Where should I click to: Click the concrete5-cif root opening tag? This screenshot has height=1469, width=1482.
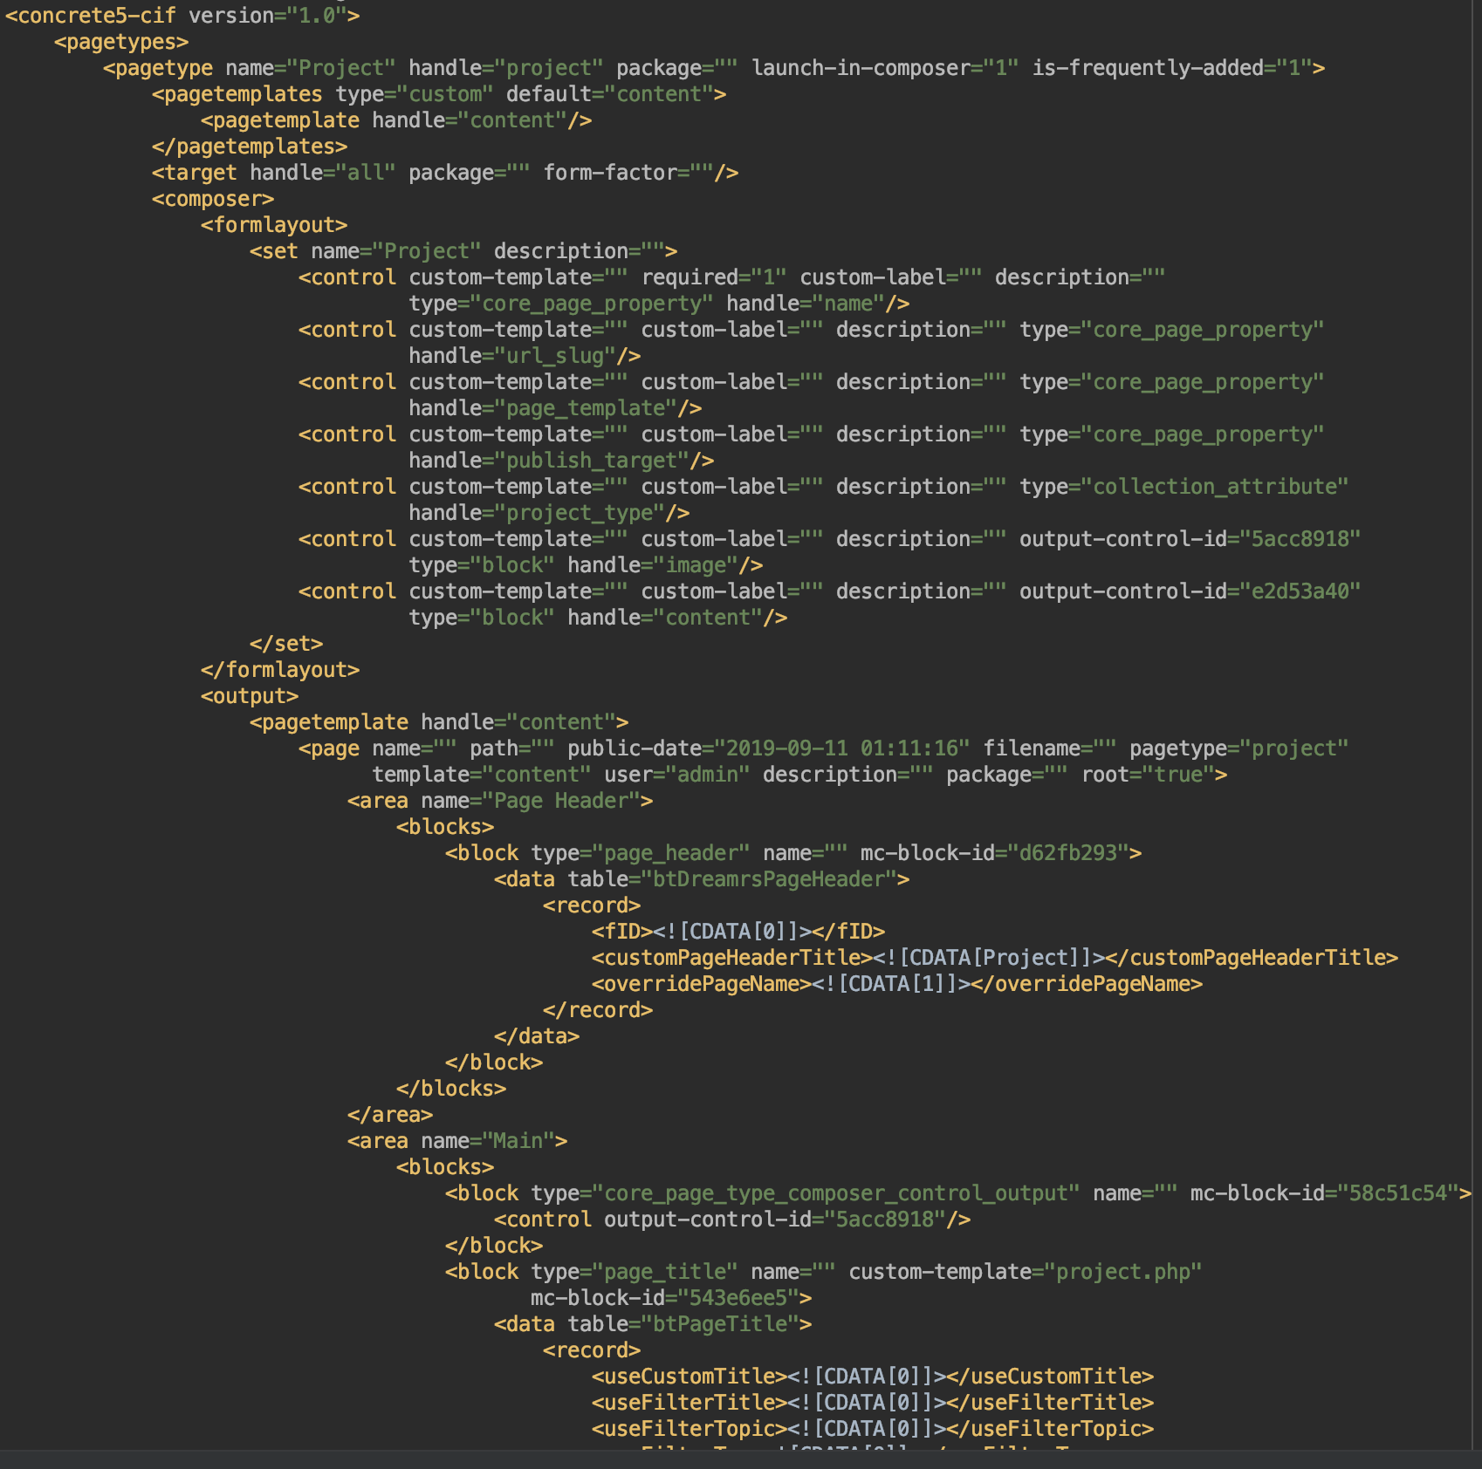90,16
